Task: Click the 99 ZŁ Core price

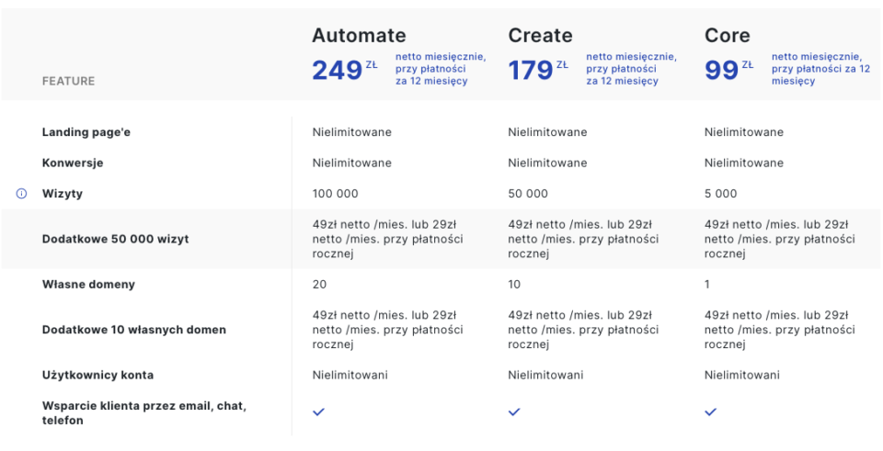Action: click(x=728, y=71)
